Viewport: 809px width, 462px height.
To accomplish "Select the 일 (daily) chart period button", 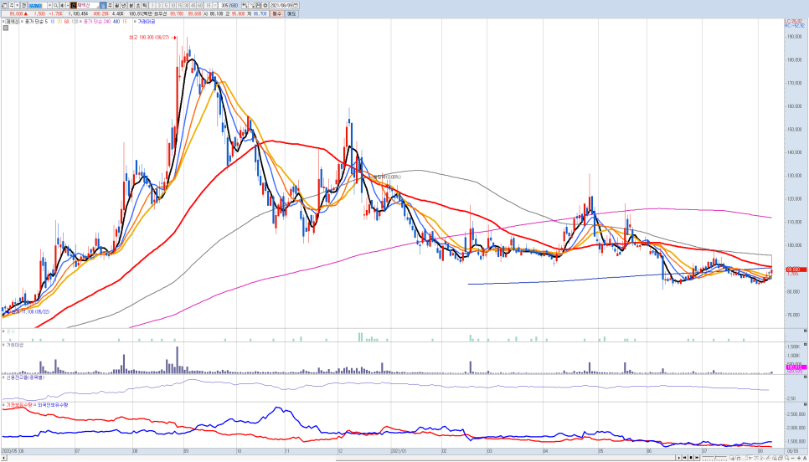I will tap(103, 5).
